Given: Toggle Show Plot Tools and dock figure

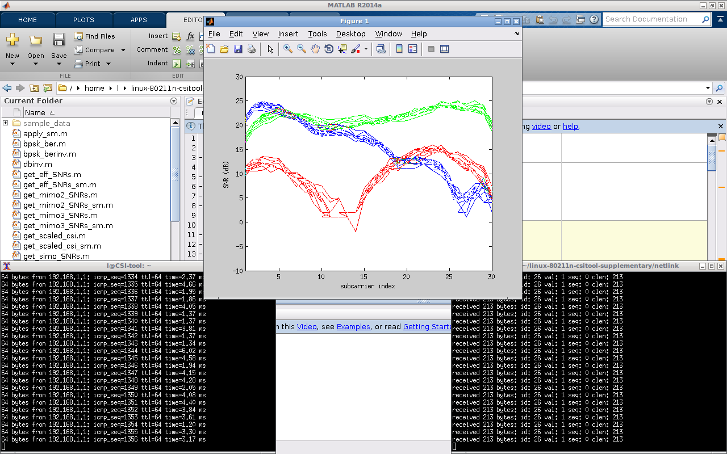Looking at the screenshot, I should 445,49.
